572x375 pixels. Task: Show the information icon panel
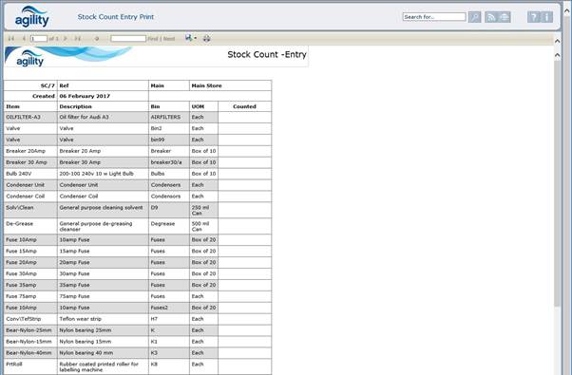[x=547, y=17]
